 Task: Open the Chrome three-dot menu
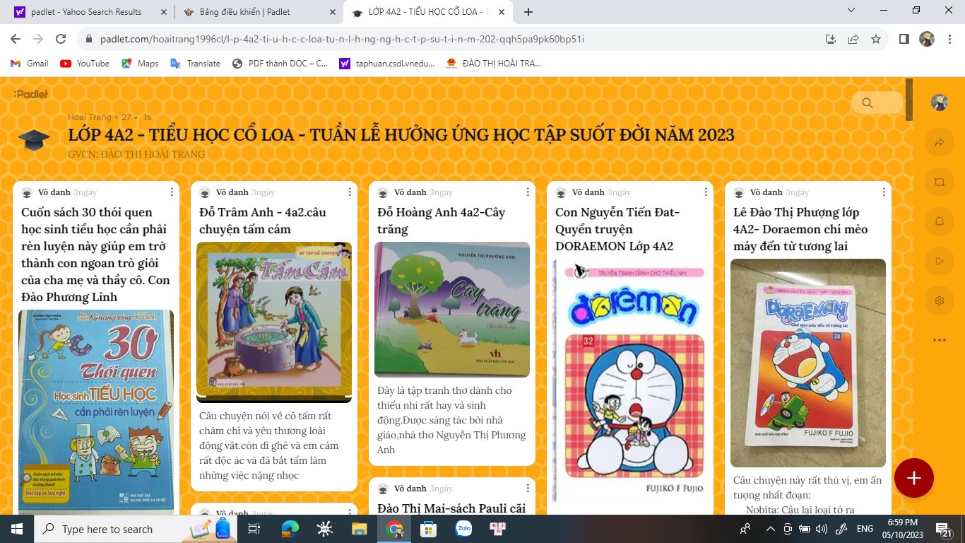(949, 39)
